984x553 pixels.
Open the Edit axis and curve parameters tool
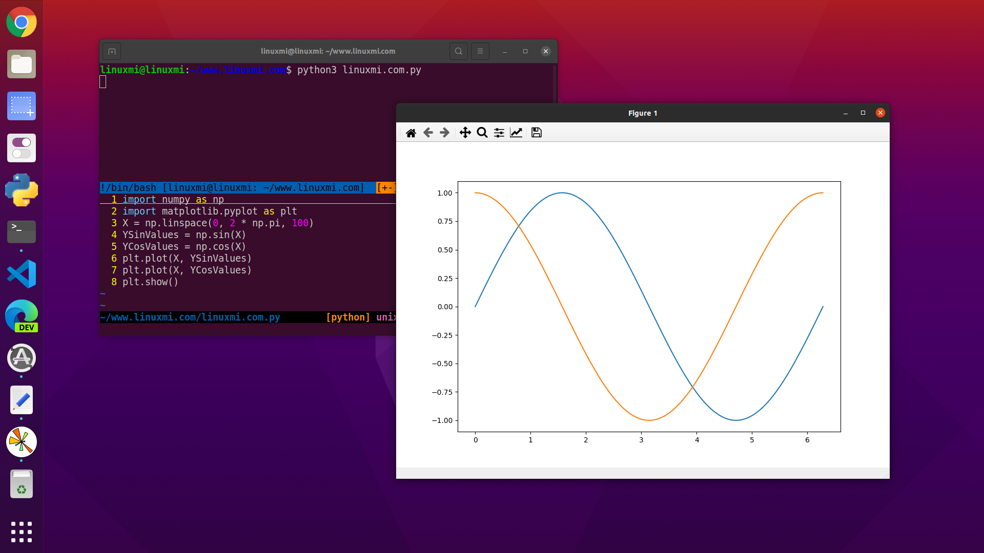516,133
